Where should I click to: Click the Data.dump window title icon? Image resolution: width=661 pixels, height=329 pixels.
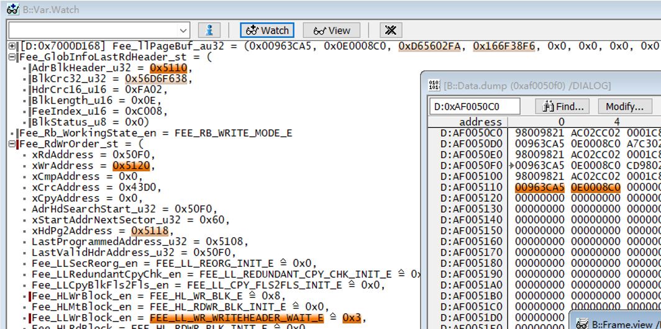tap(434, 86)
